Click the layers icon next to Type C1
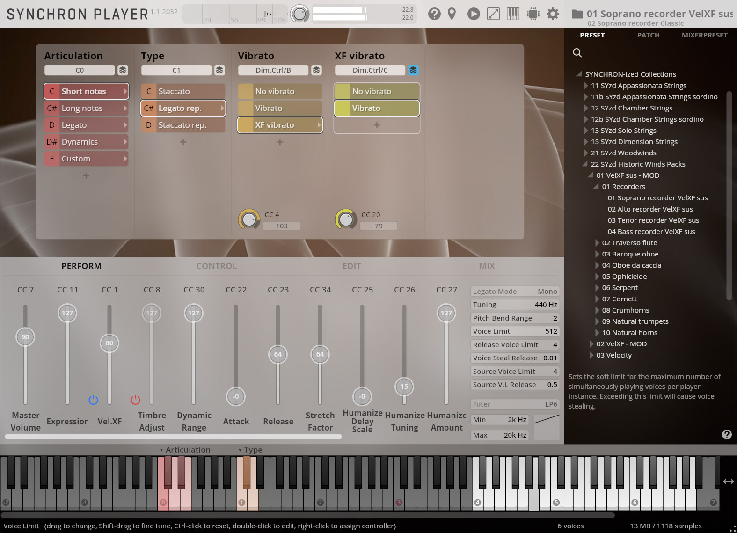Image resolution: width=737 pixels, height=533 pixels. 219,70
